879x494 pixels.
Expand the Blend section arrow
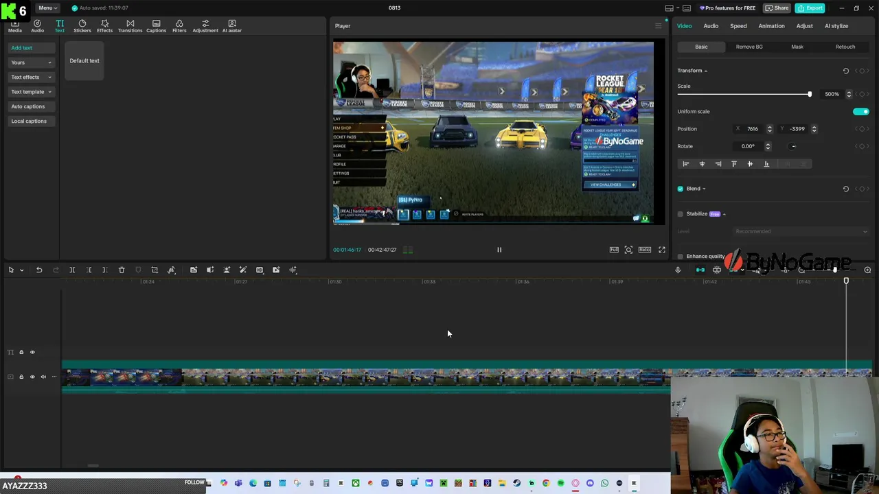coord(704,189)
